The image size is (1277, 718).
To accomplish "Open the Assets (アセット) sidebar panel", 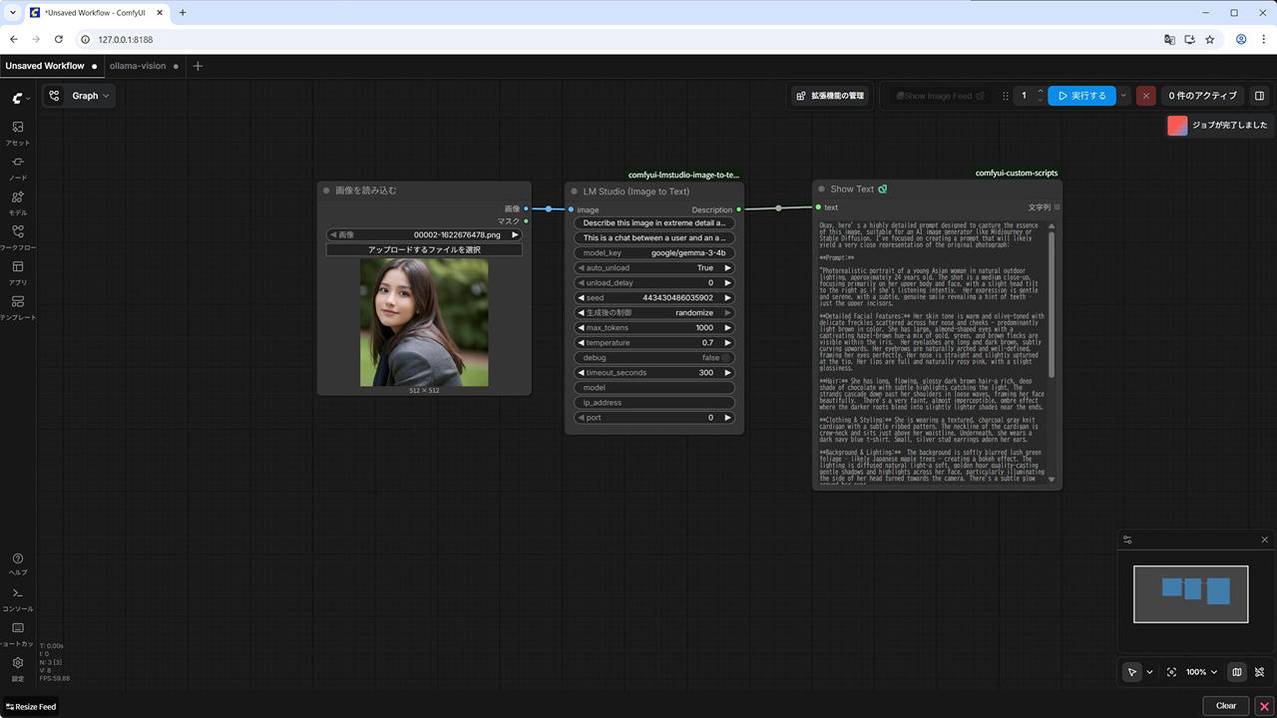I will coord(18,128).
